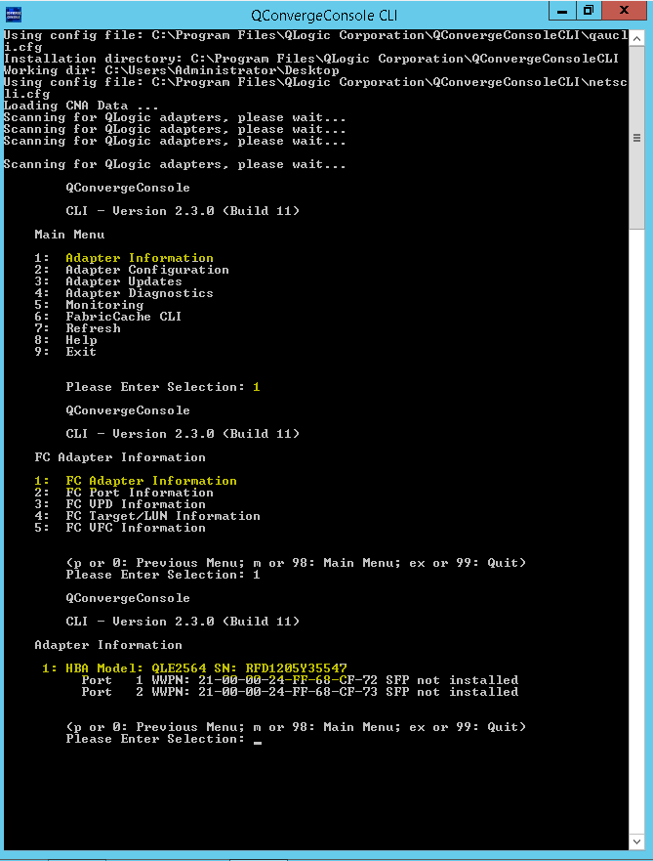Click 'Adapter Configuration' menu line
Image resolution: width=653 pixels, height=861 pixels.
click(x=132, y=270)
